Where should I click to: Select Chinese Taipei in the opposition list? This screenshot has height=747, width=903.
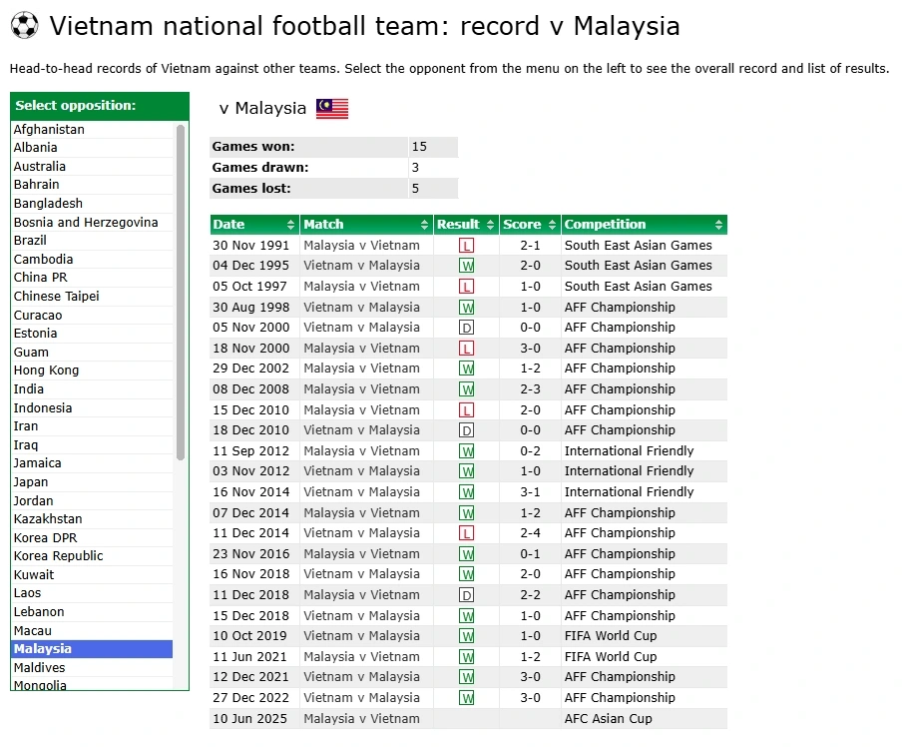pos(92,297)
